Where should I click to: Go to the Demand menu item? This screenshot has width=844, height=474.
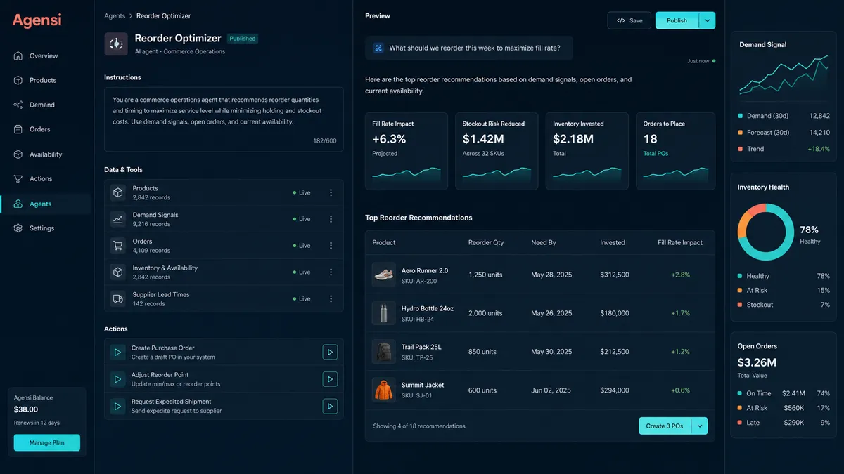(42, 105)
